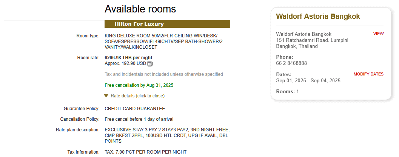The image size is (399, 157).
Task: Click the Approx. 192.90 USD text
Action: [x=125, y=63]
